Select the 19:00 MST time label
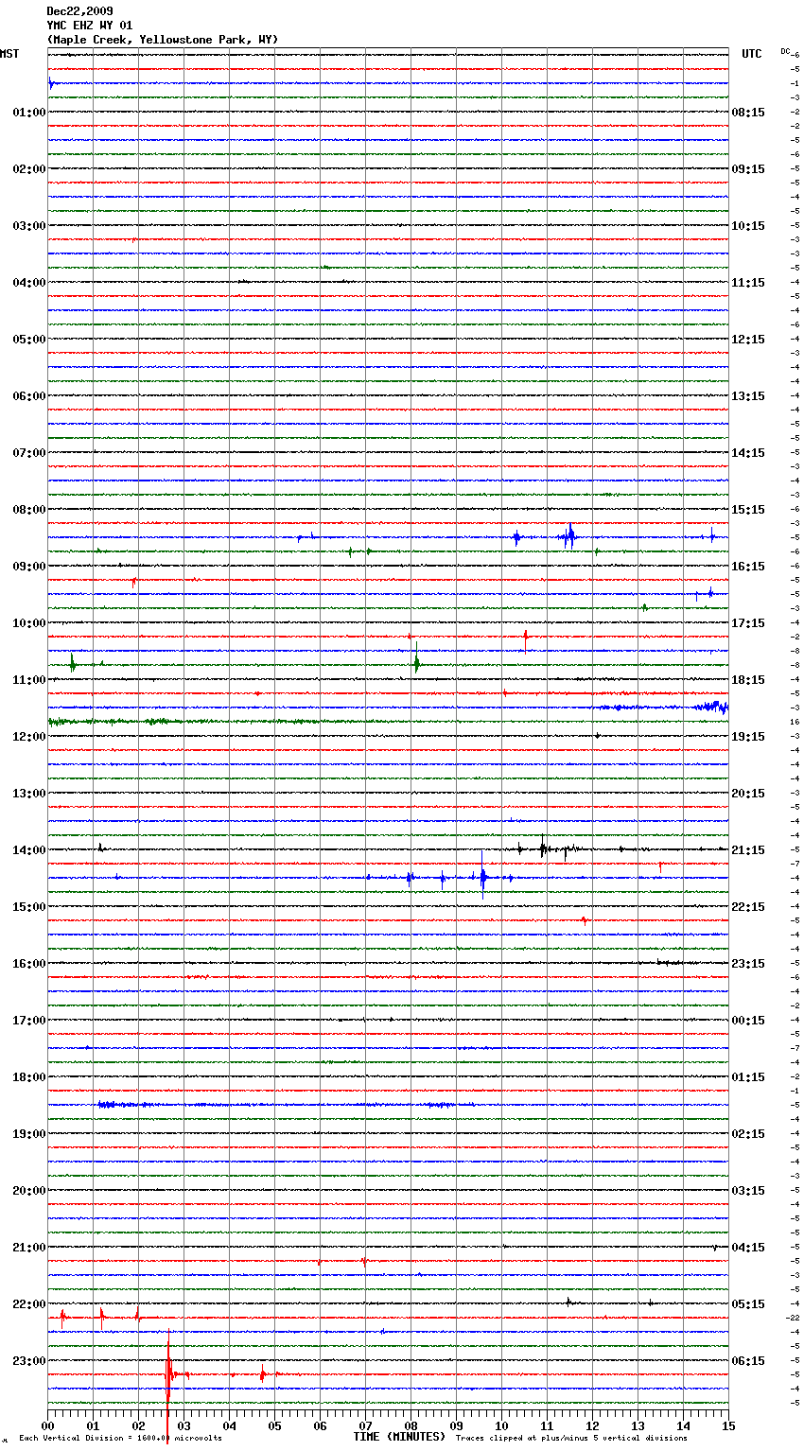Viewport: 804px width, 1451px height. [x=29, y=1134]
